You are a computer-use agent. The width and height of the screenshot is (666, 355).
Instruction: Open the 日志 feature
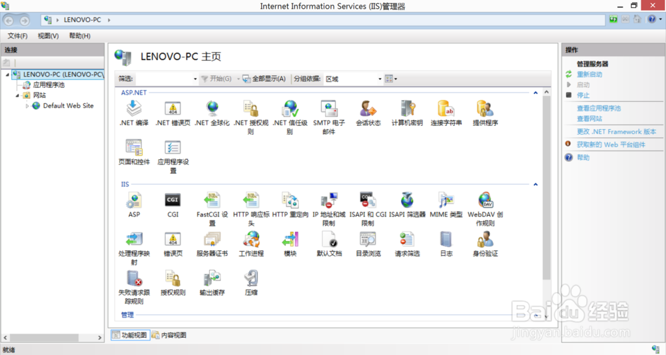tap(446, 244)
